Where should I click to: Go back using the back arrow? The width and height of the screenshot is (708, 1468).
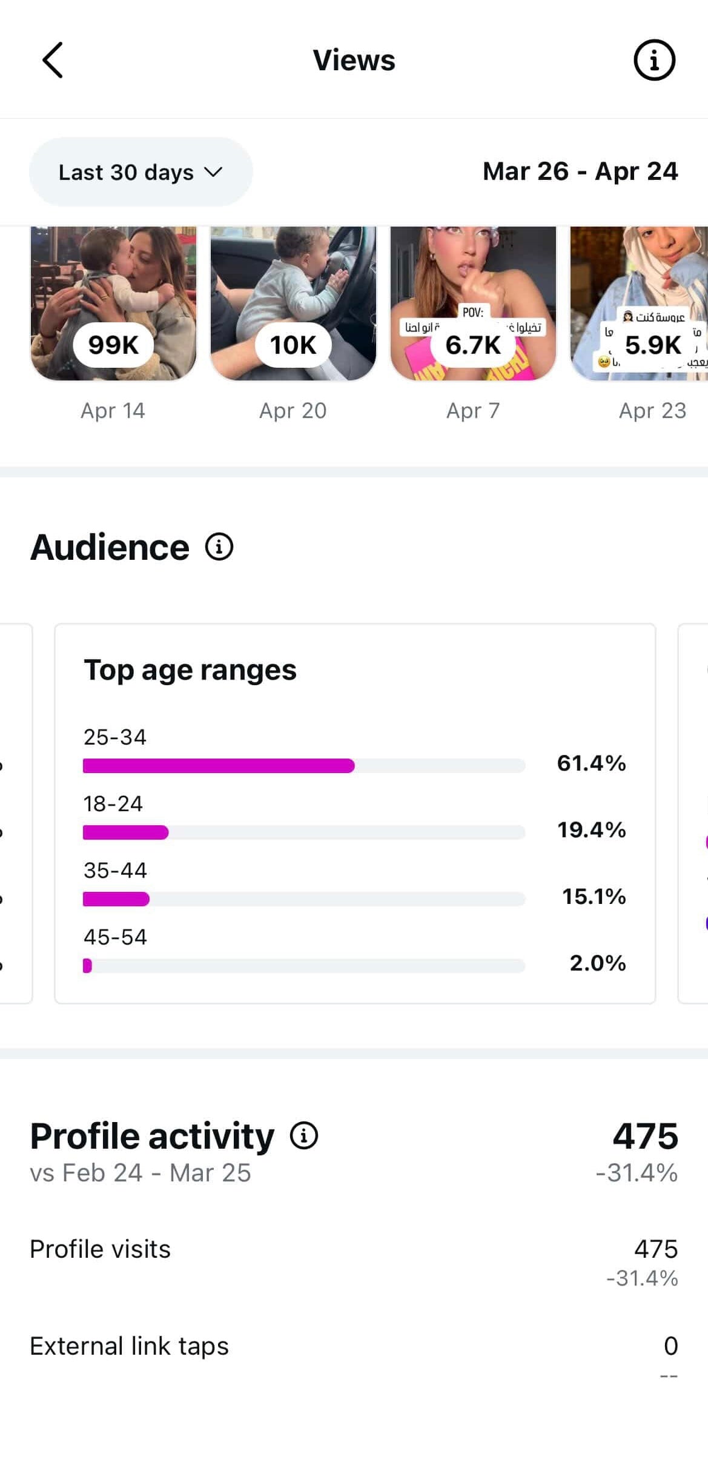click(x=53, y=60)
